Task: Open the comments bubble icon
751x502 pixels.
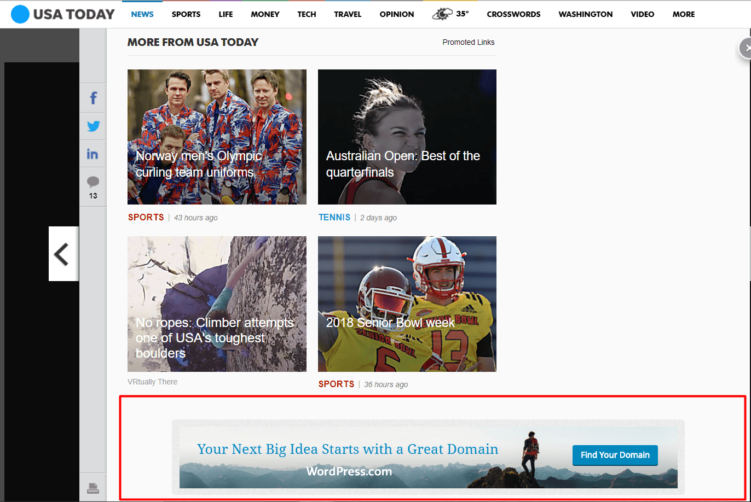Action: pyautogui.click(x=93, y=183)
